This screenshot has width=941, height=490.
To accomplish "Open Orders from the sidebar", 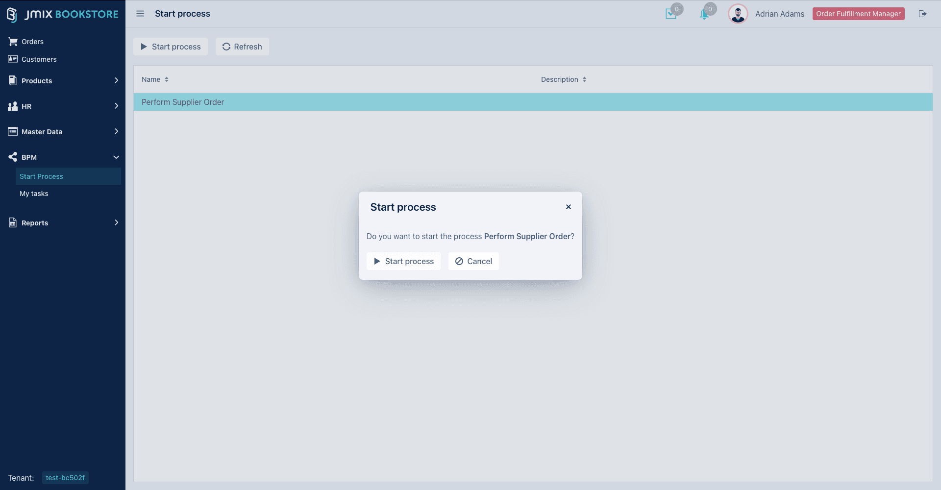I will (32, 42).
